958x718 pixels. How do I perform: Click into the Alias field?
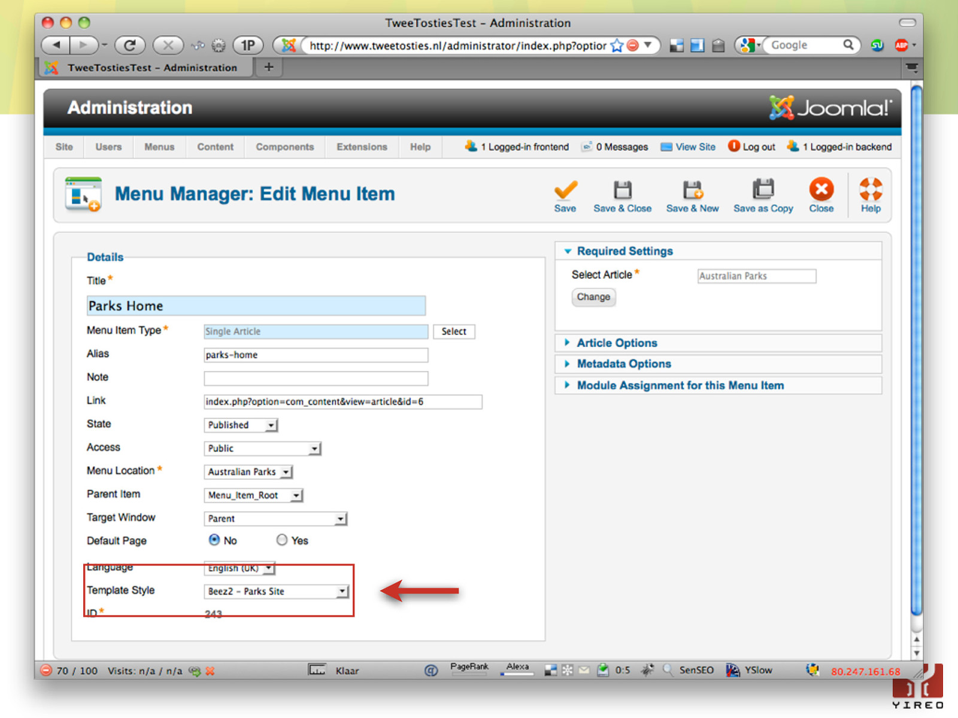click(x=316, y=355)
